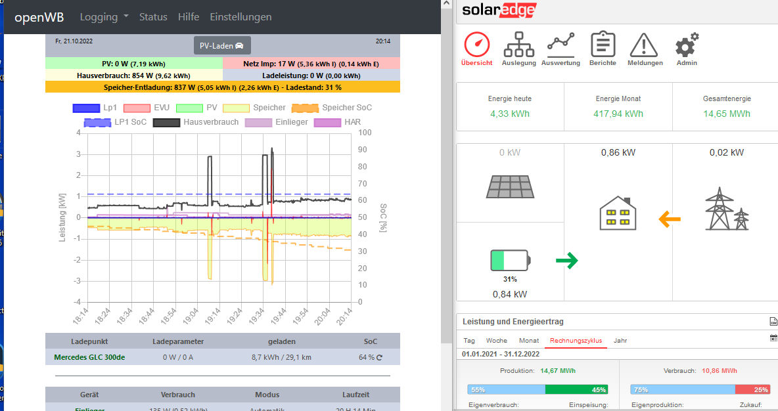Switch to the Woche tab
778x411 pixels.
pos(496,341)
